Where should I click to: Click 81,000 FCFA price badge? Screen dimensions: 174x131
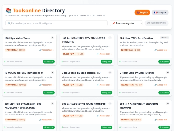coord(131,120)
